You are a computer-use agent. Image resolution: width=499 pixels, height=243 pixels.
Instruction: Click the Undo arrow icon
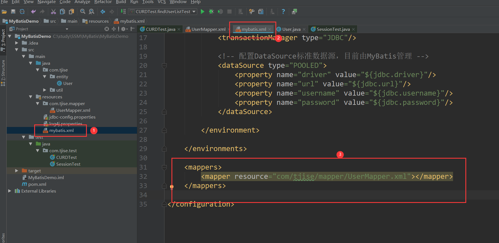click(33, 11)
